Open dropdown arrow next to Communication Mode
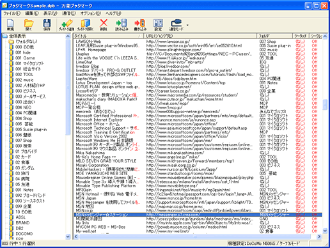330x248 pixels. 187,25
